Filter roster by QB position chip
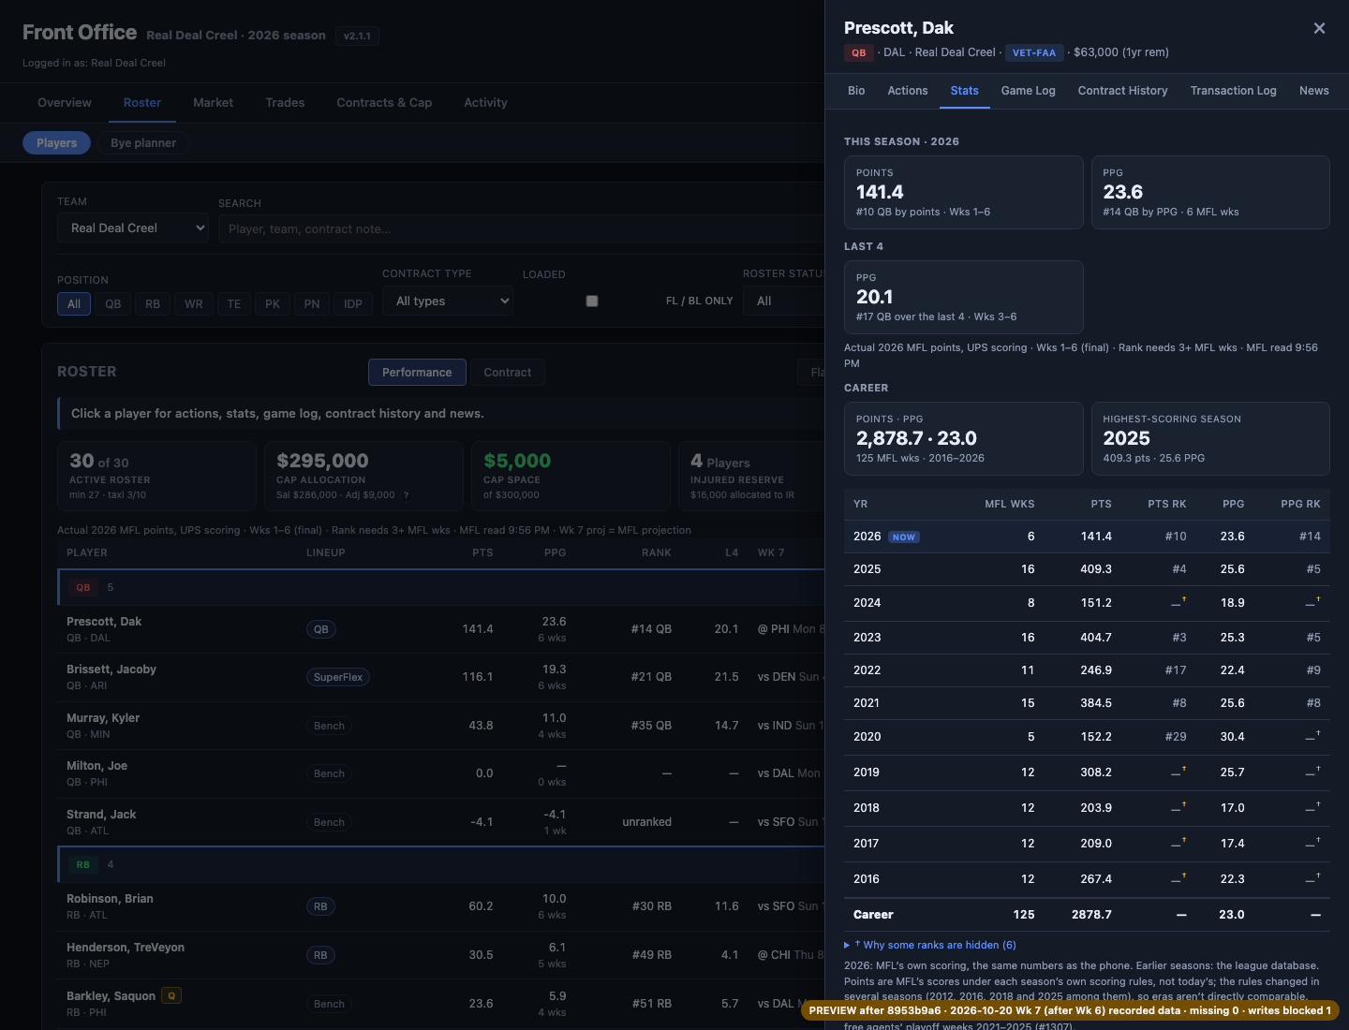1349x1030 pixels. (x=113, y=303)
